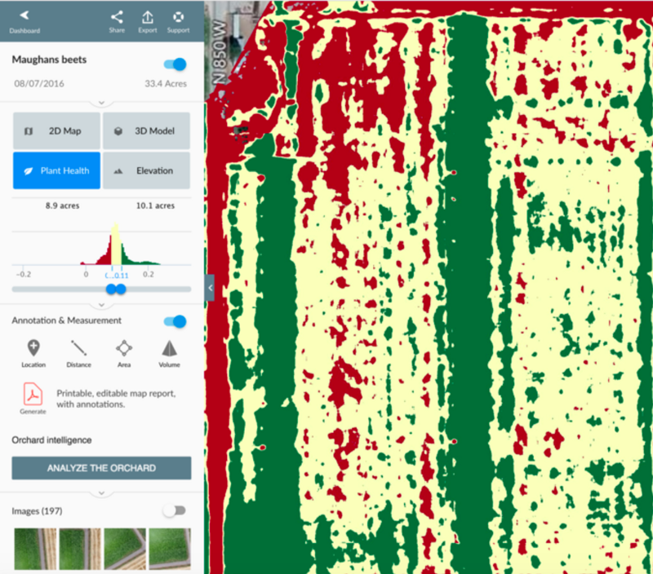Generate the printable PDF map report

pyautogui.click(x=33, y=394)
